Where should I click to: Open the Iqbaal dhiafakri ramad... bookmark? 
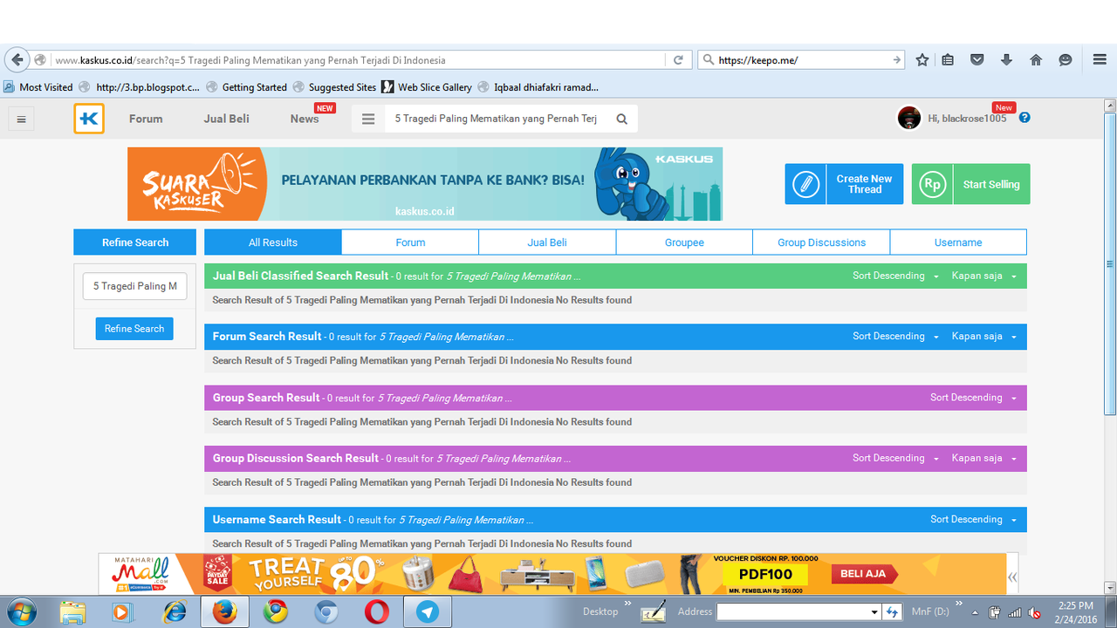pyautogui.click(x=538, y=87)
